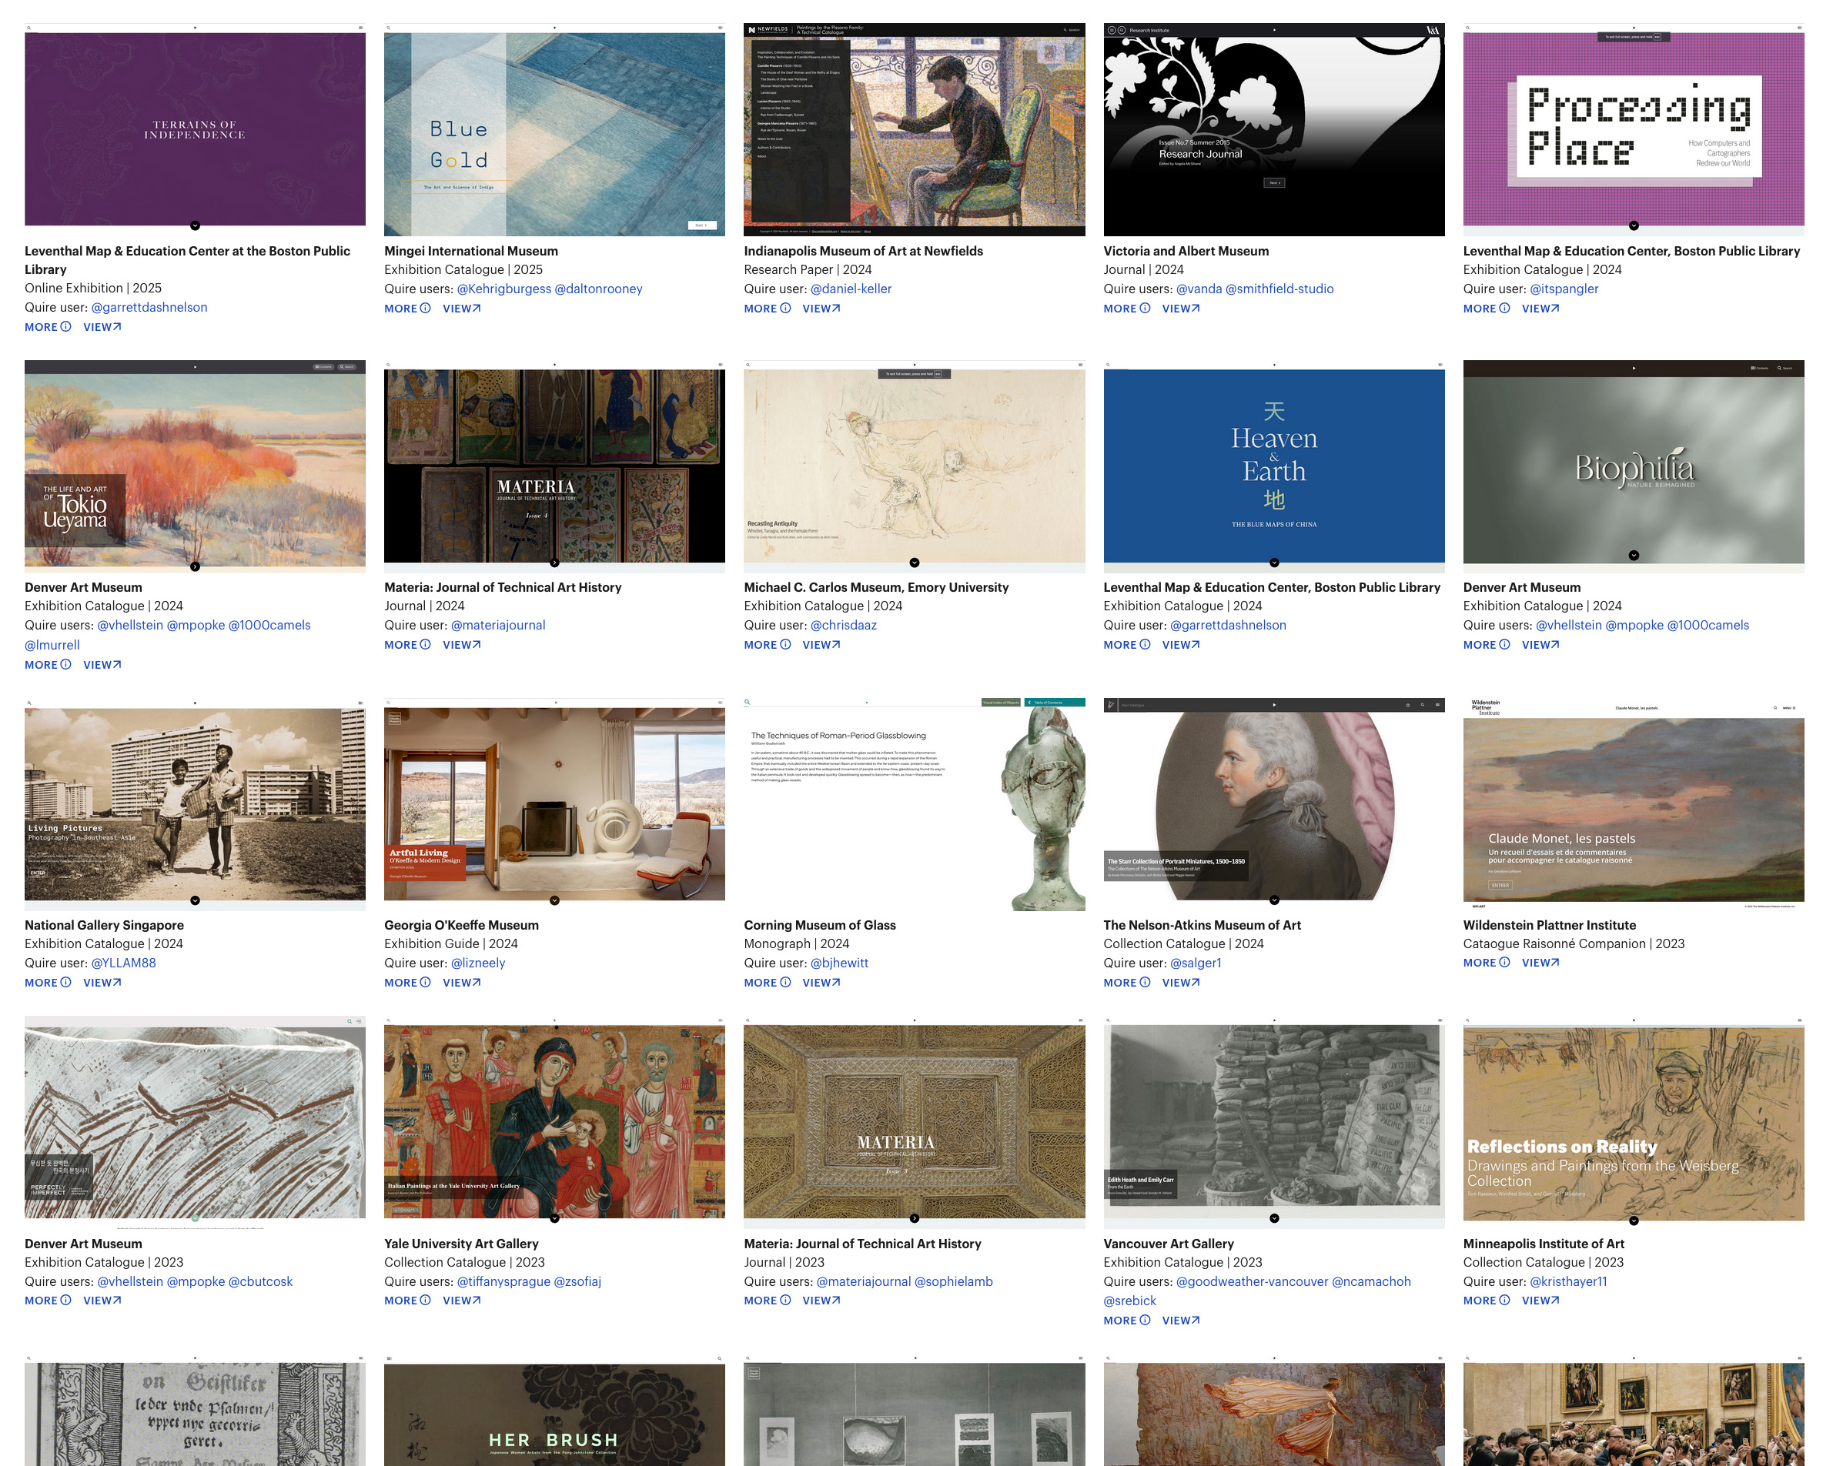Open @YLLAM88 user link

point(123,963)
